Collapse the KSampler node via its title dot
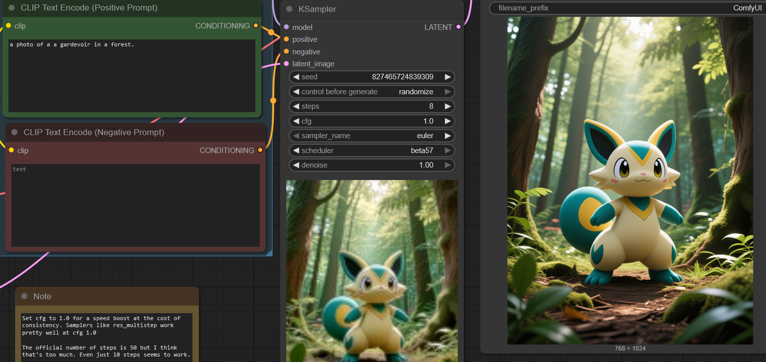 click(289, 9)
